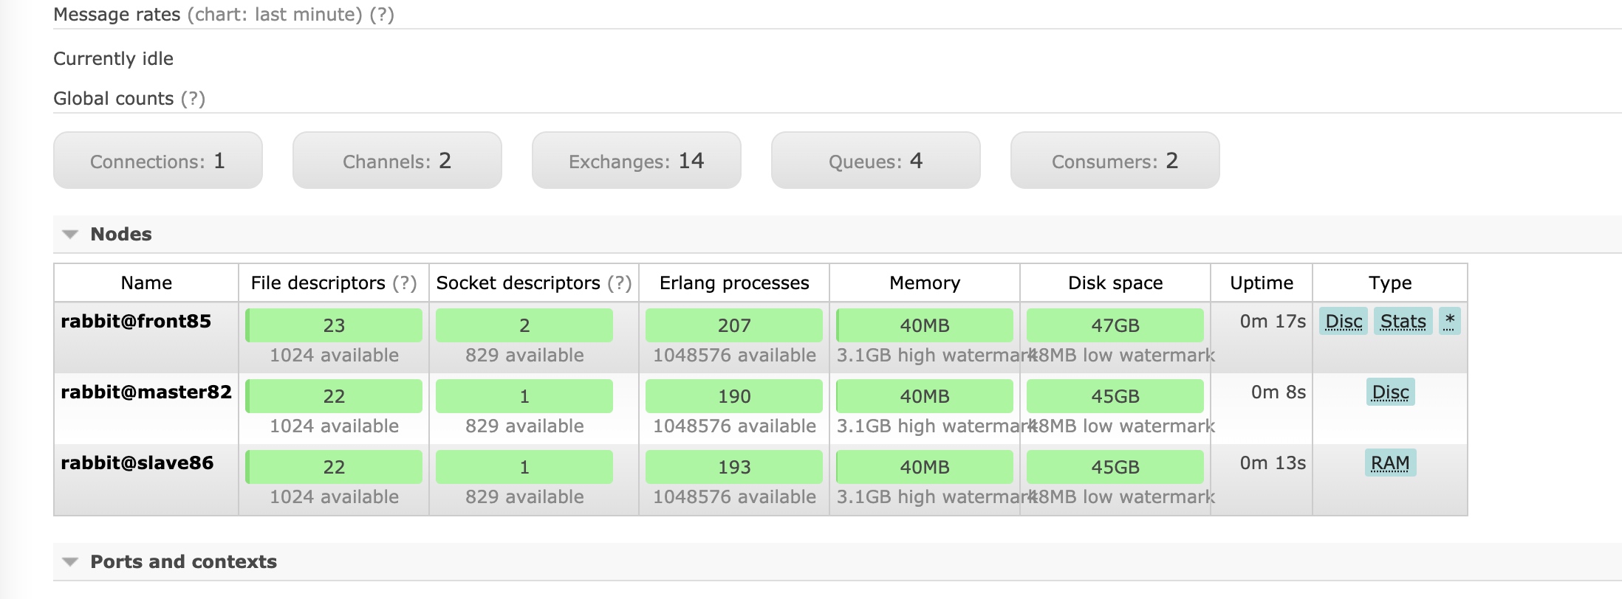Collapse the Nodes section triangle
This screenshot has height=599, width=1622.
coord(70,235)
